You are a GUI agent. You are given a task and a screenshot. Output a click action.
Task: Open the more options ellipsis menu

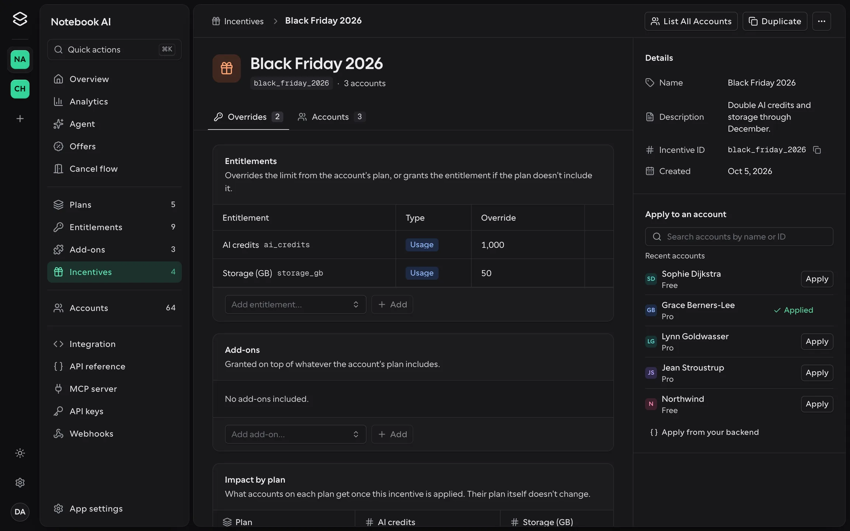(x=821, y=21)
